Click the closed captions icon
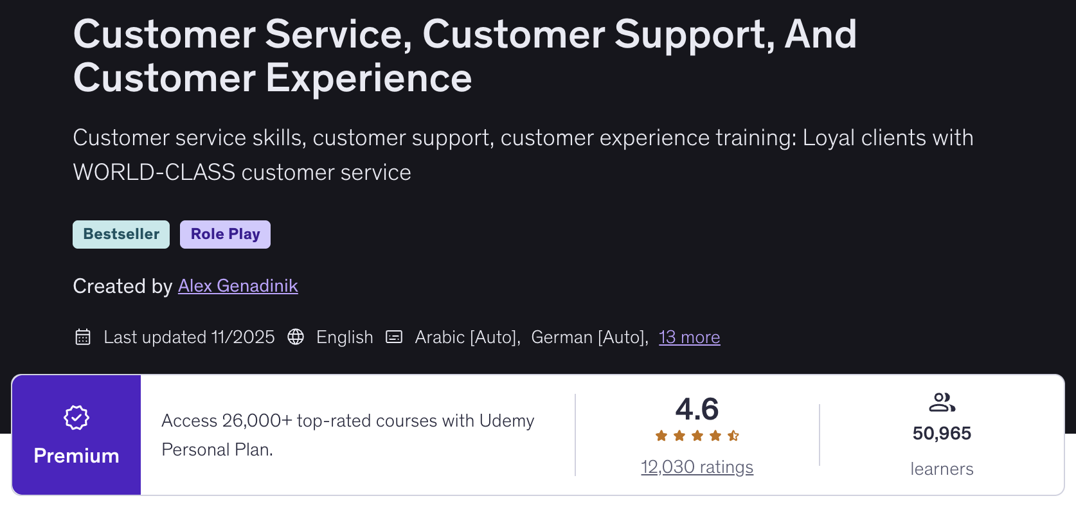Image resolution: width=1076 pixels, height=505 pixels. click(x=394, y=337)
